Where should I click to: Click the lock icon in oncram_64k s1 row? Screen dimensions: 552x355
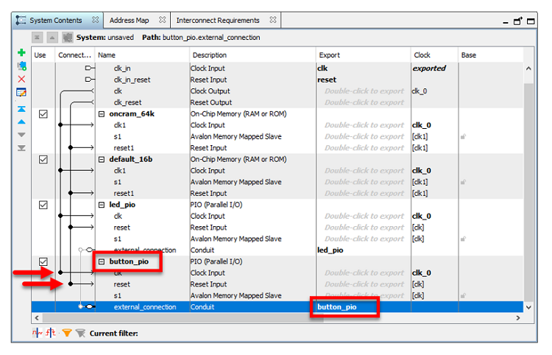point(463,137)
